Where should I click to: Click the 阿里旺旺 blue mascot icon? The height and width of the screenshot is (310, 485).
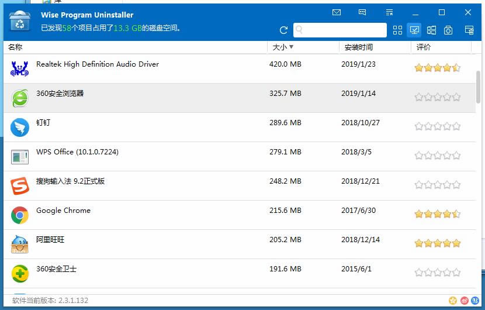click(x=20, y=244)
